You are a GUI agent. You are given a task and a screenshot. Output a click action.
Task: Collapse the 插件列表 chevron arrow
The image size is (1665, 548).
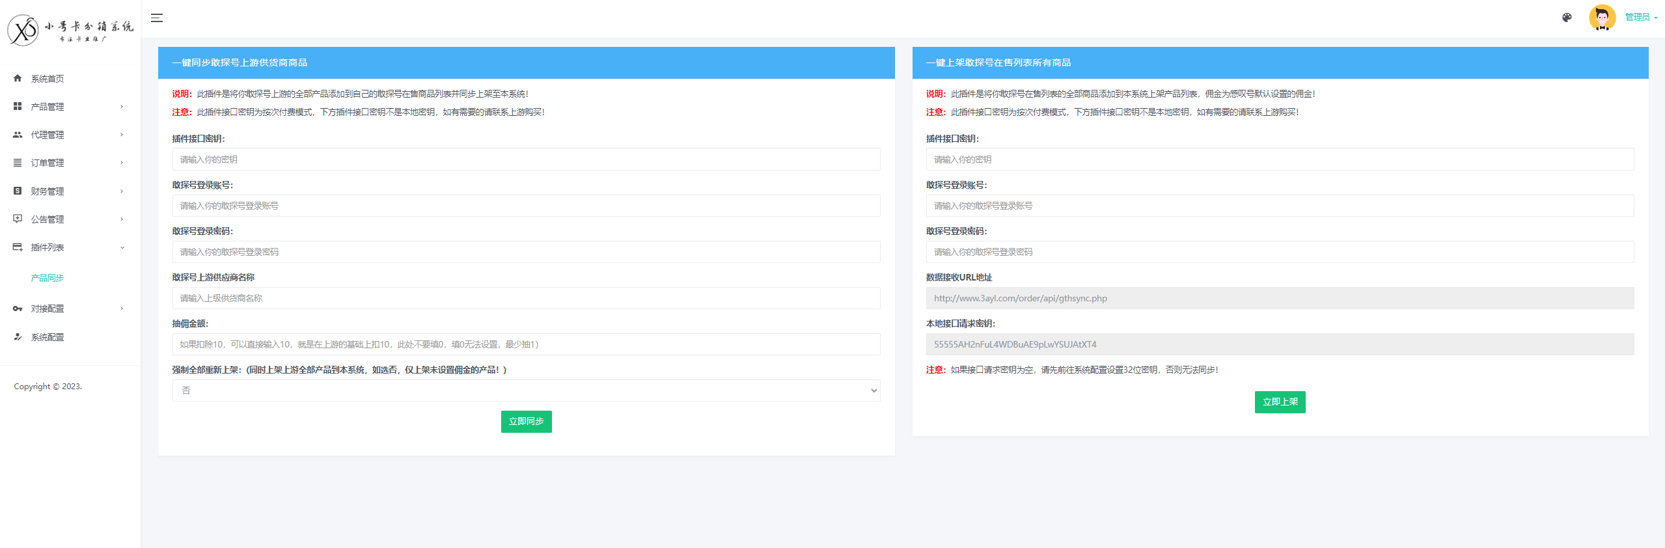[x=122, y=247]
